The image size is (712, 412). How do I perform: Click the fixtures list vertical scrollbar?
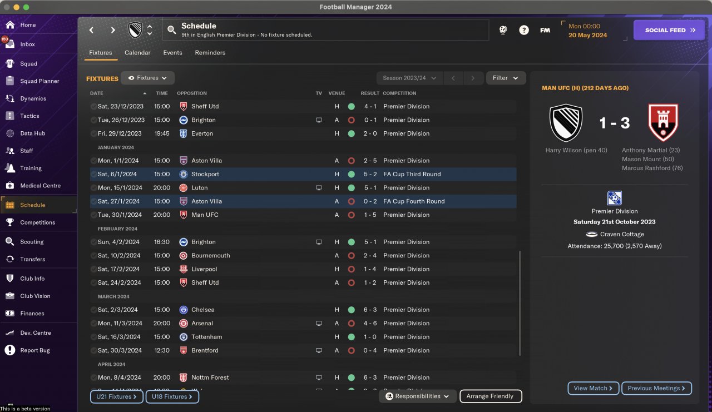coord(520,303)
